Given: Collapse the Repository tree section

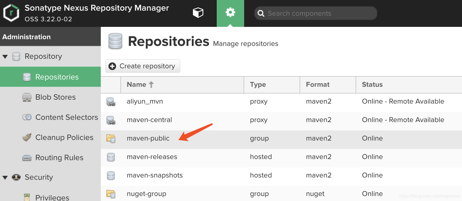Looking at the screenshot, I should 5,57.
